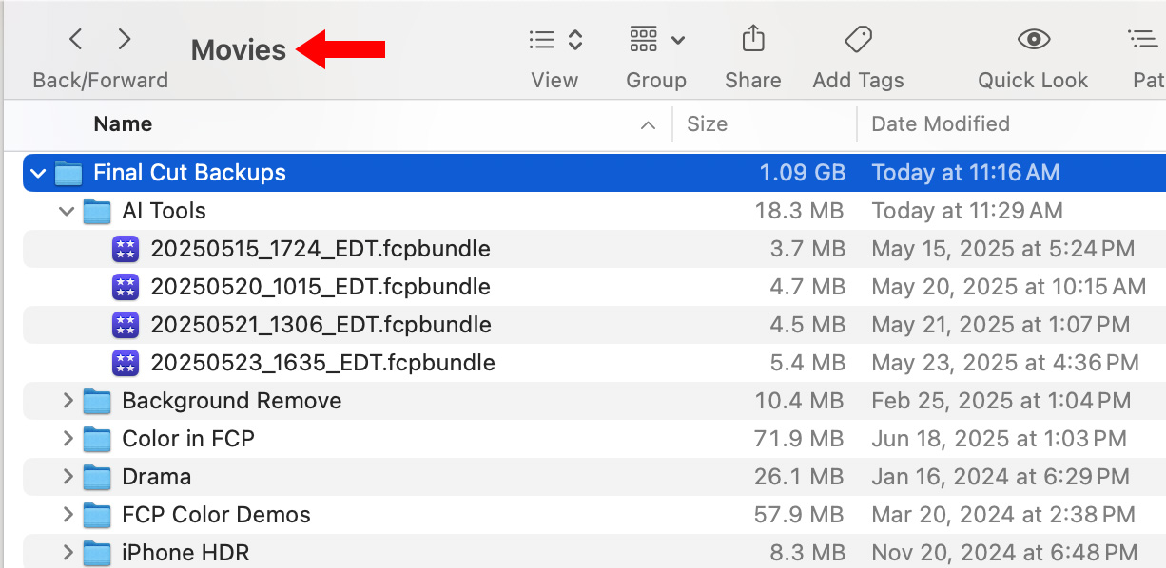The height and width of the screenshot is (568, 1166).
Task: Expand the Color in FCP folder
Action: [67, 439]
